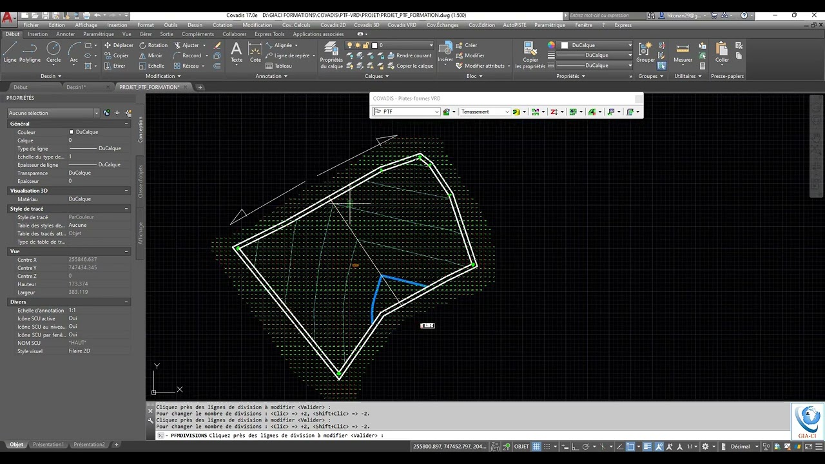Open the Aucune sélection dropdown
825x464 pixels.
(53, 113)
